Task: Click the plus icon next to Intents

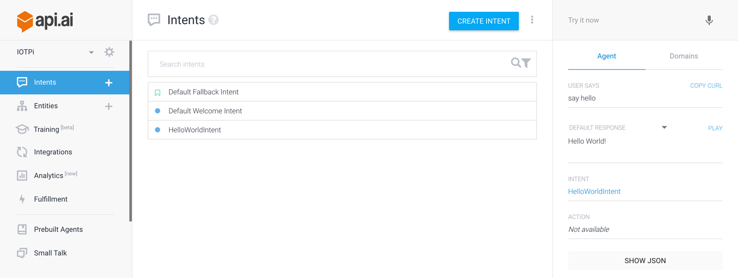Action: coord(109,82)
